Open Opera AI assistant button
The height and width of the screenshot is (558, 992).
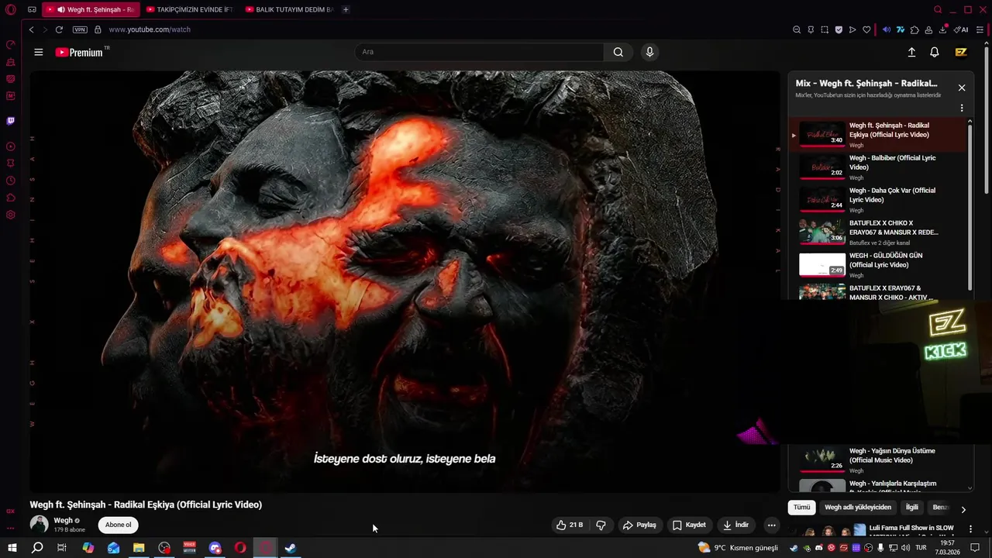pos(961,29)
